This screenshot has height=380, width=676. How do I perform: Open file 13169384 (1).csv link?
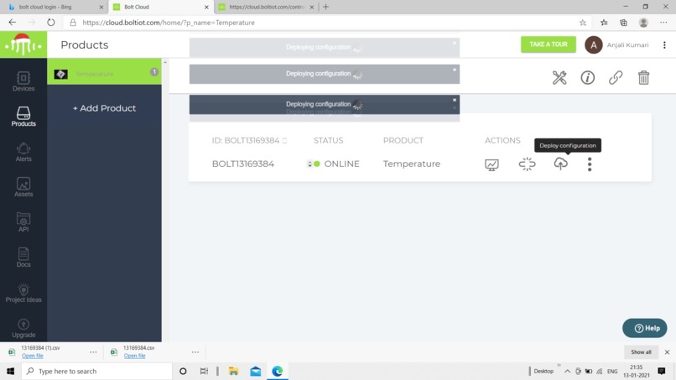(33, 356)
